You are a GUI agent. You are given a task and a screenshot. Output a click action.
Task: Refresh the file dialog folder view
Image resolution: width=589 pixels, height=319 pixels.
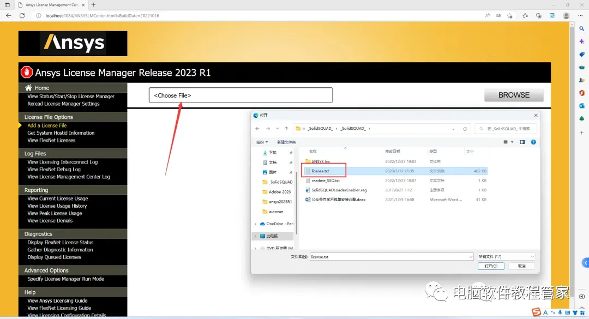465,129
